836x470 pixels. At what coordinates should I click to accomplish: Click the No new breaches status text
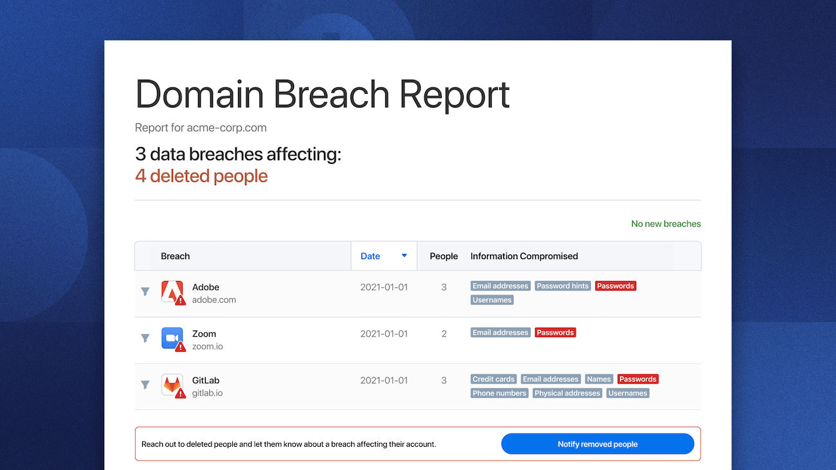pos(666,224)
